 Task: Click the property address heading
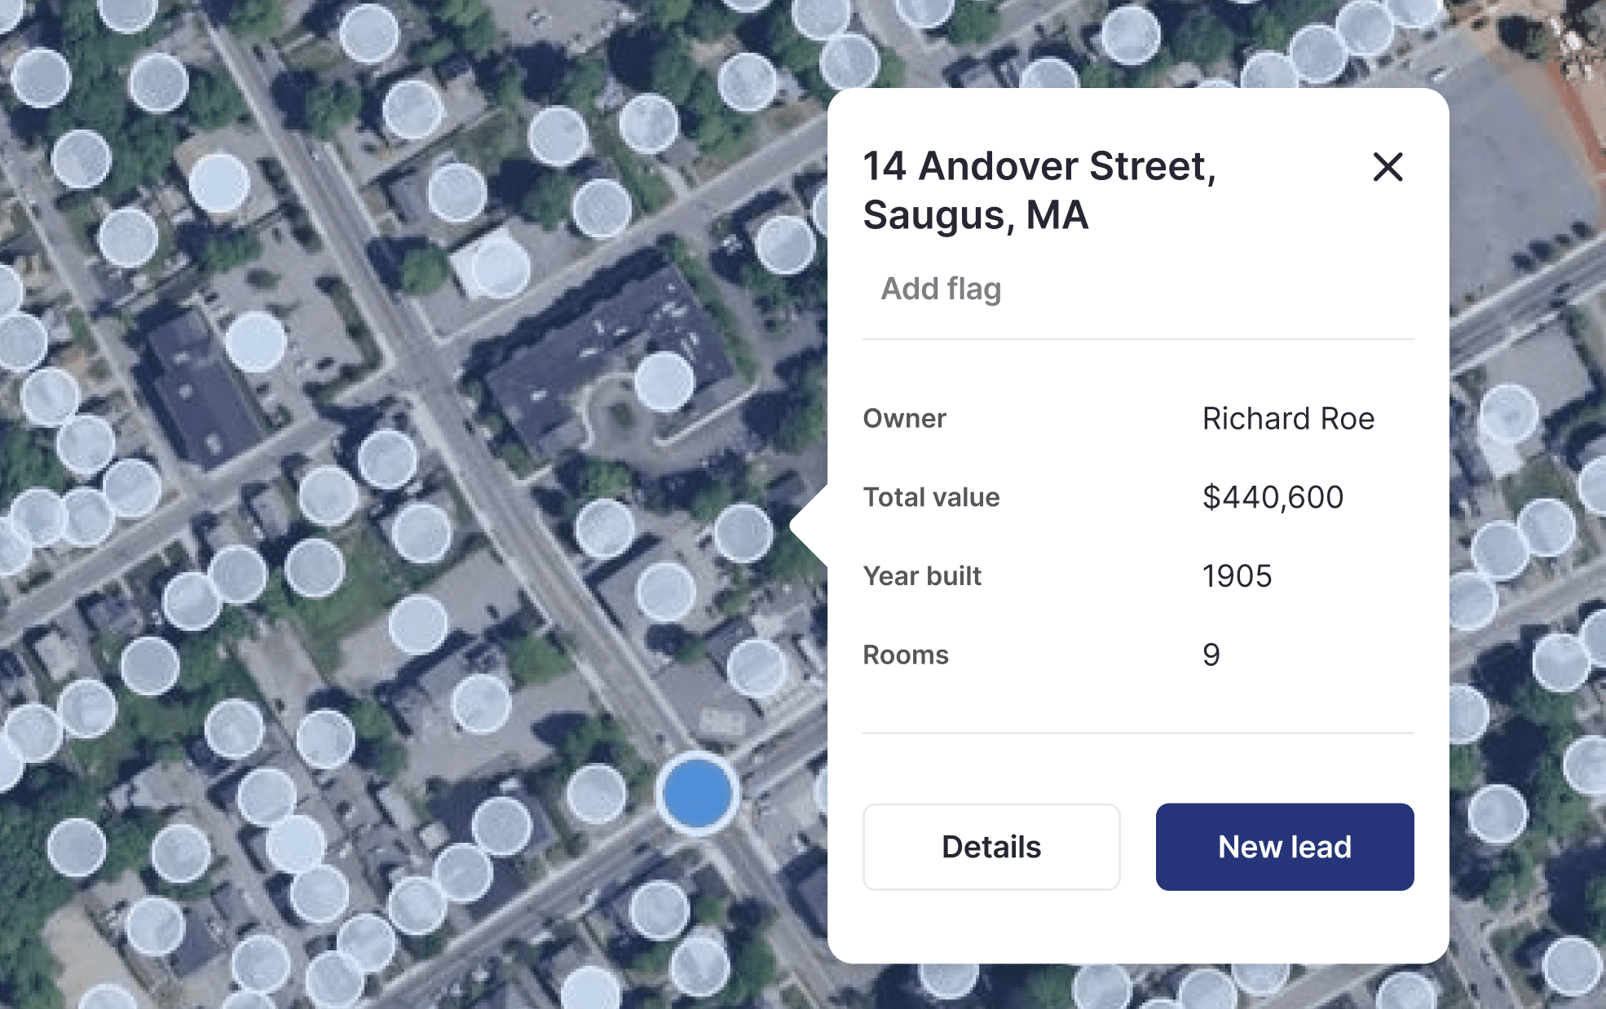[1039, 191]
